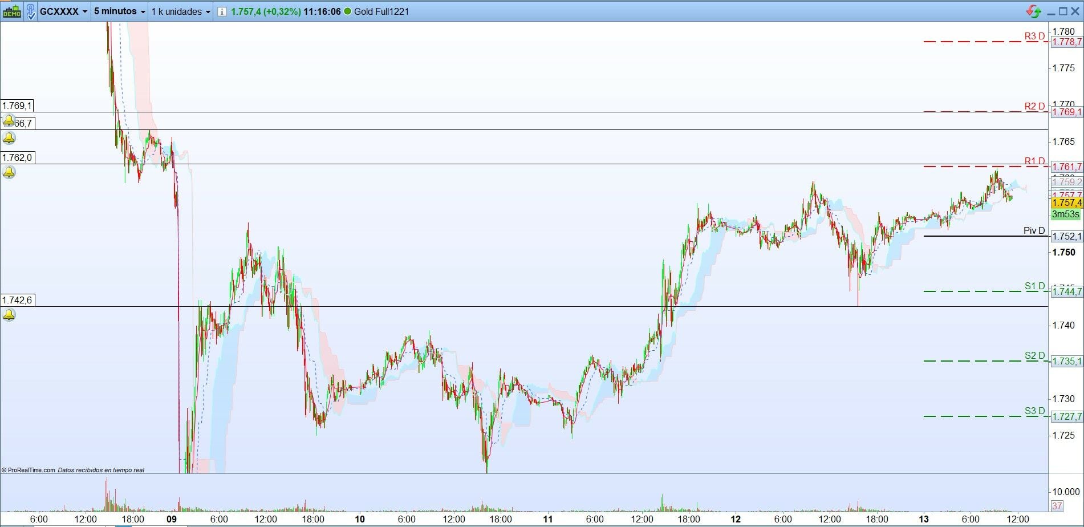Image resolution: width=1084 pixels, height=527 pixels.
Task: Click the S2 D support pivot label
Action: click(x=1034, y=356)
